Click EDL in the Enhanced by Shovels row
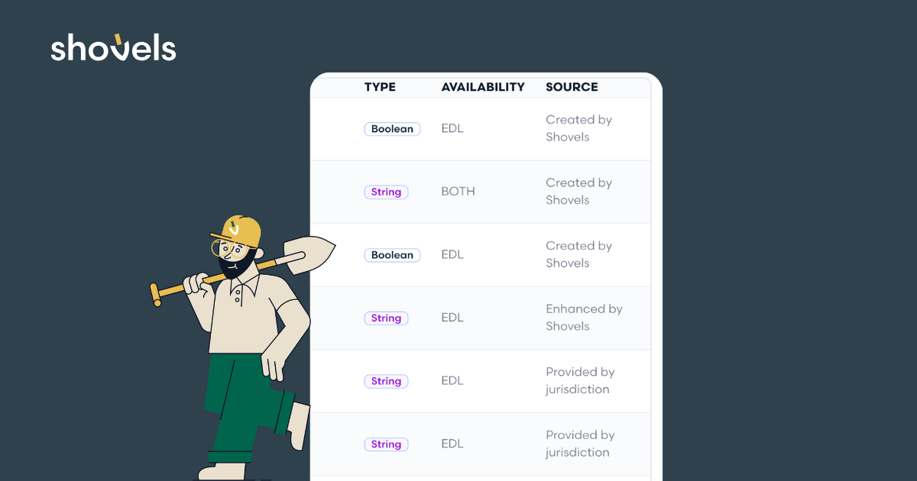 click(452, 318)
